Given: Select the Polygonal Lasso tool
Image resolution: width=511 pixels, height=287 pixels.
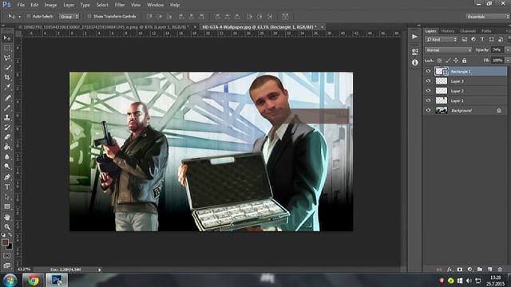Looking at the screenshot, I should [7, 58].
